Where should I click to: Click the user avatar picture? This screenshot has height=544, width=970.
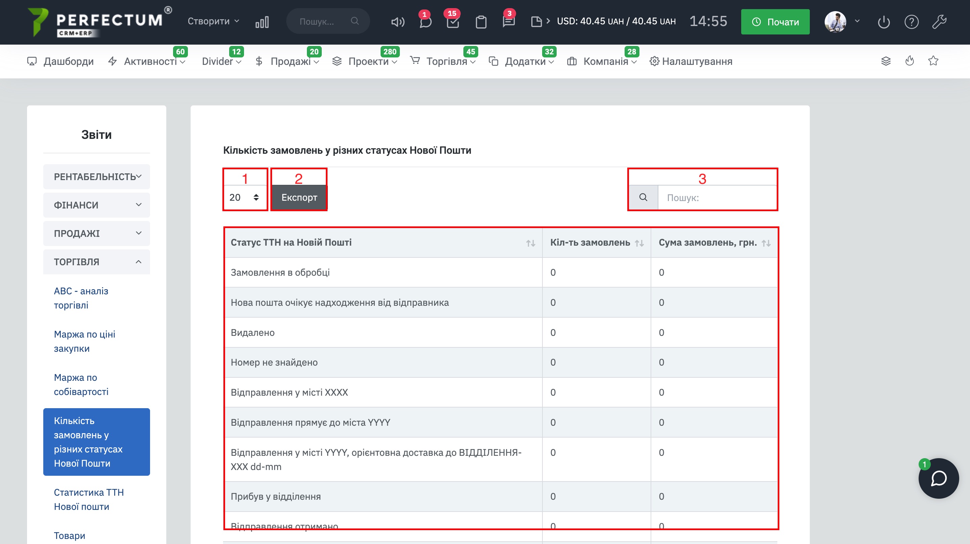835,22
